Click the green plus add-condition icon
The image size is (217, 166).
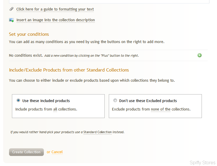tap(200, 55)
